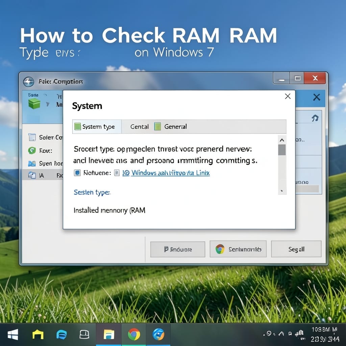
Task: Select the 'Installed mennory (RAM' text
Action: (109, 210)
